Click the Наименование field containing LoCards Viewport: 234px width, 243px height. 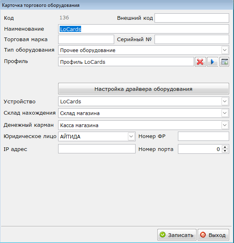[144, 29]
